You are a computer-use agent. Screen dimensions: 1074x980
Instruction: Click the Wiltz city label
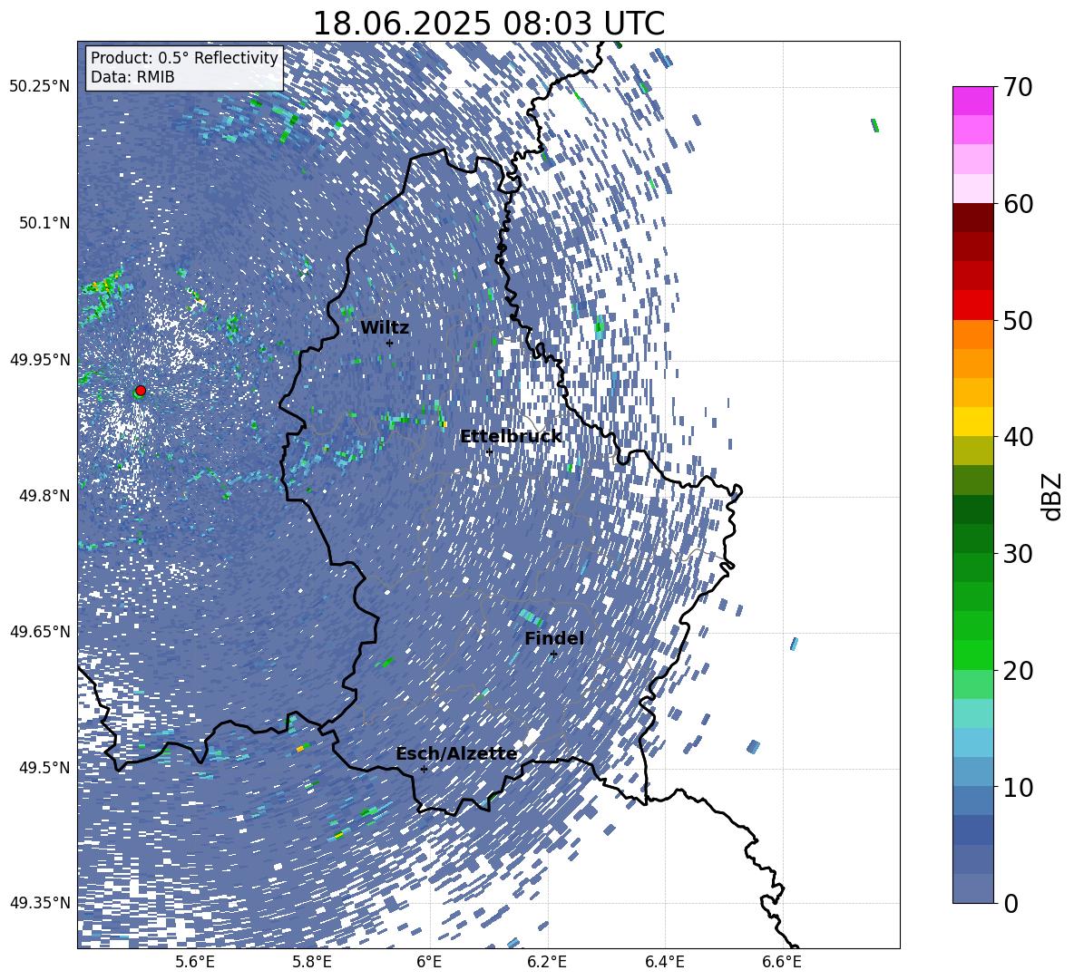pos(385,328)
